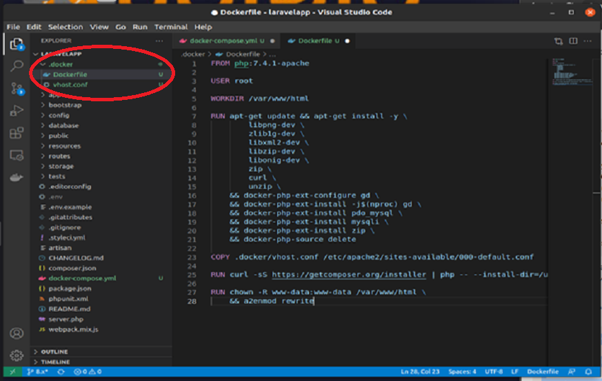Open the Explorer more actions ellipsis
The width and height of the screenshot is (602, 381).
pos(159,41)
